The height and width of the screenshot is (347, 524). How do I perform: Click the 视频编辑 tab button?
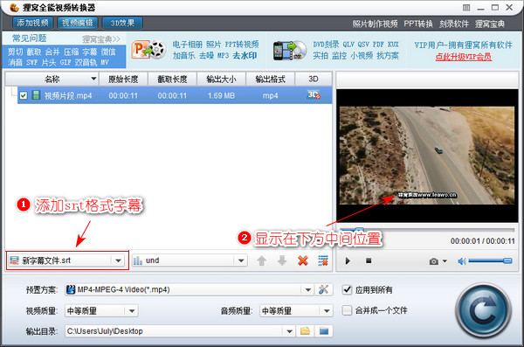pyautogui.click(x=78, y=23)
